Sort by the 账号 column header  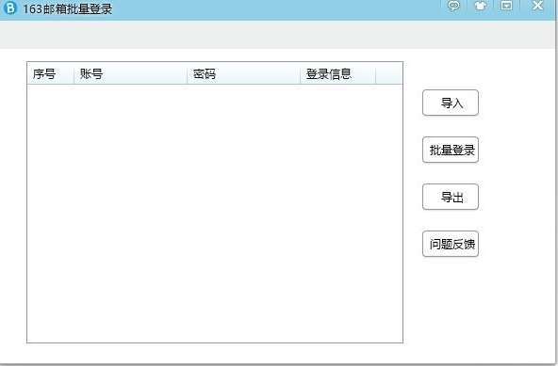pyautogui.click(x=130, y=73)
